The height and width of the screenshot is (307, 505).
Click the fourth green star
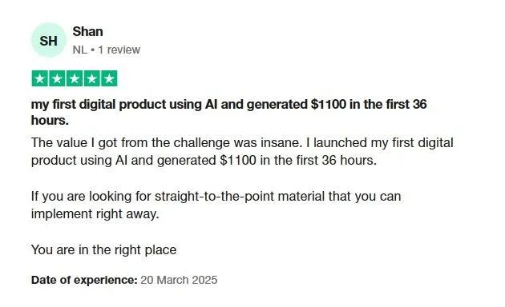[92, 78]
